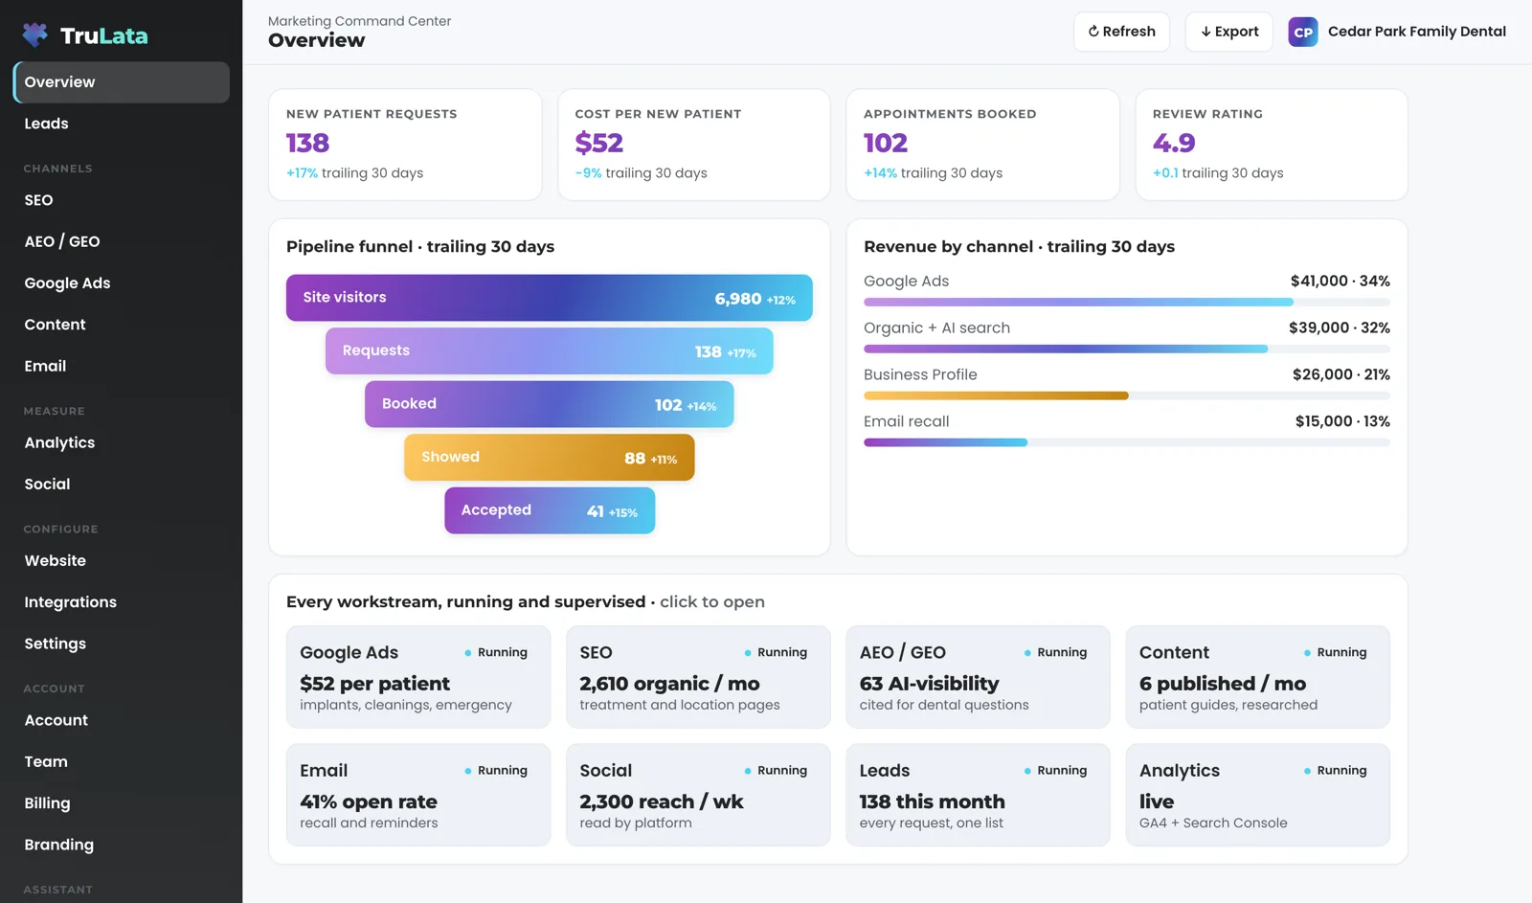This screenshot has height=903, width=1532.
Task: Click the Organic + AI search revenue bar
Action: pos(1127,349)
